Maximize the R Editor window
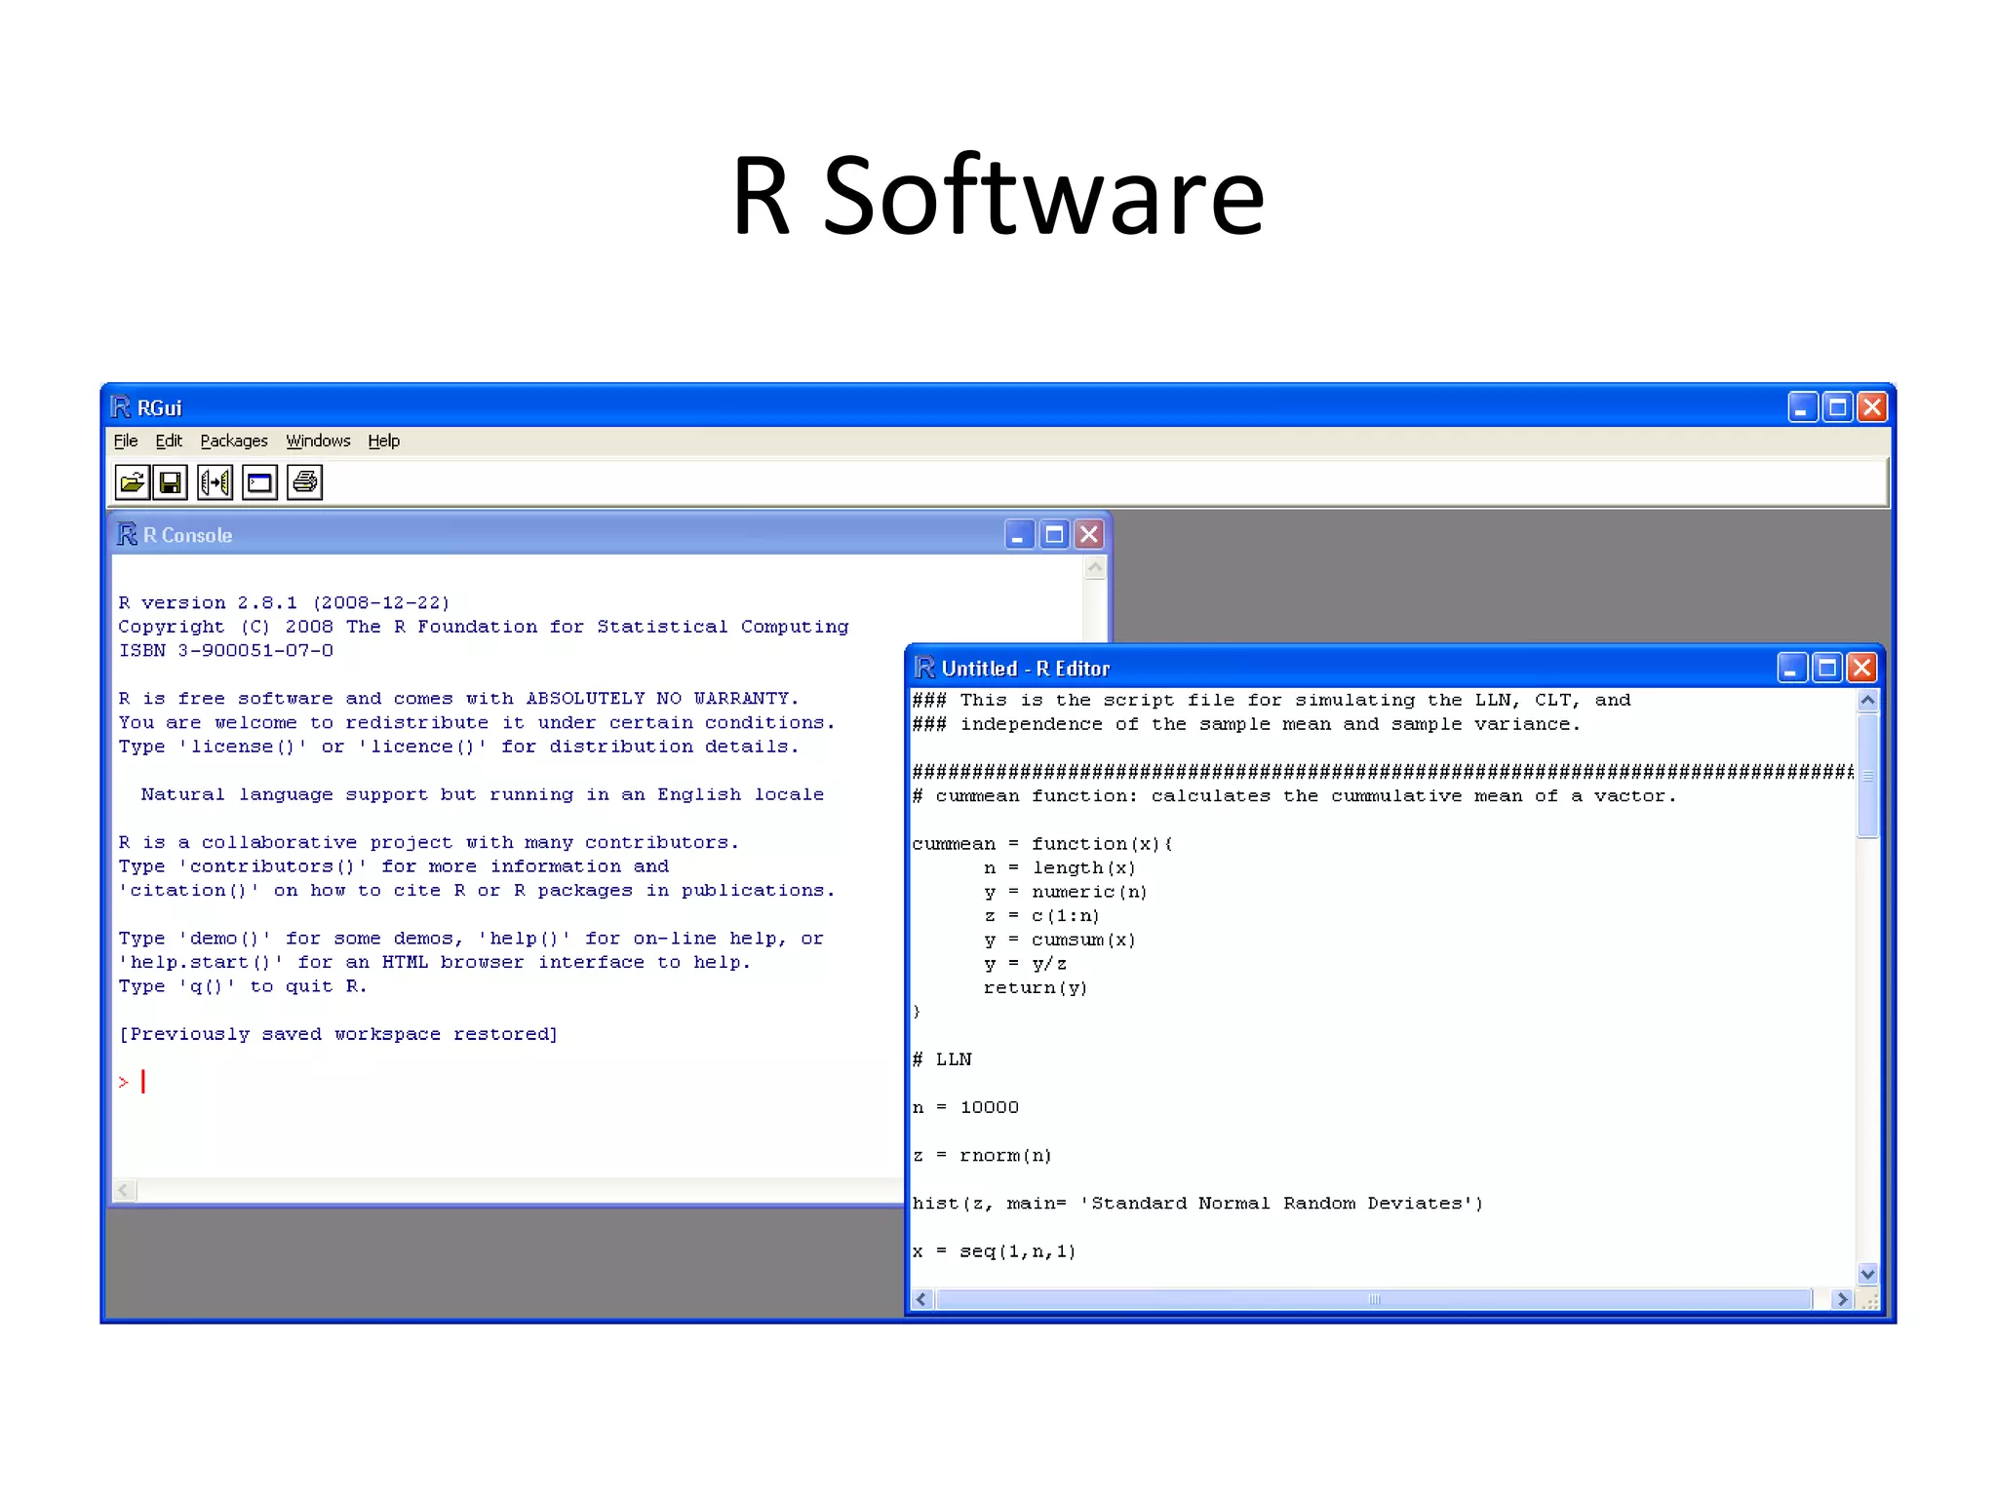This screenshot has height=1497, width=1997. click(1827, 668)
